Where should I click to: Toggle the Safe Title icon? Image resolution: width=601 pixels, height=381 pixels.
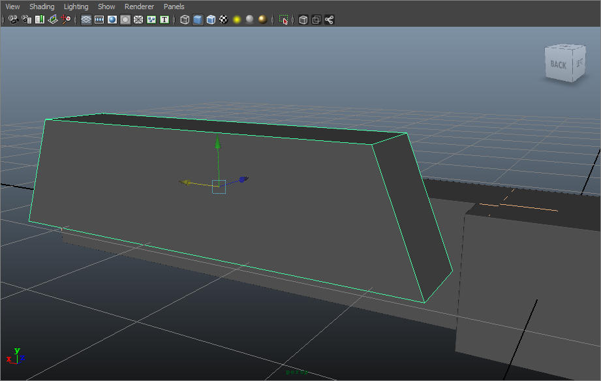pos(164,20)
